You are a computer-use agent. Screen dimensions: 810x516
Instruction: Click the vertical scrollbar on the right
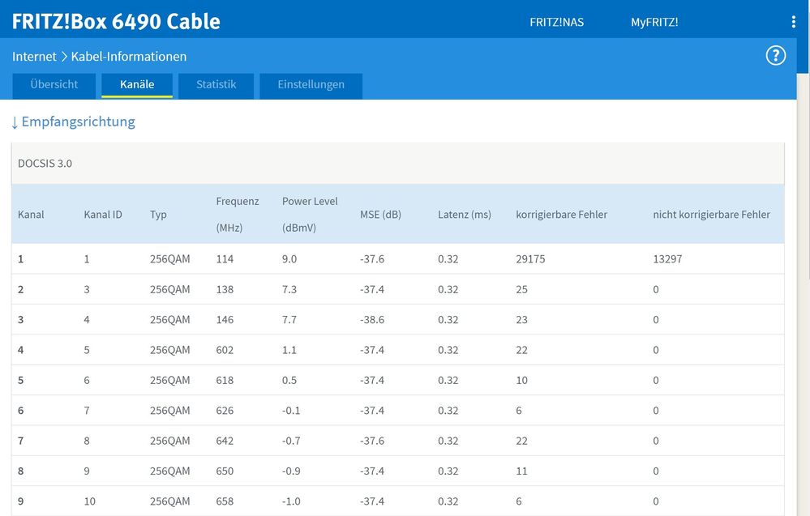[803, 284]
